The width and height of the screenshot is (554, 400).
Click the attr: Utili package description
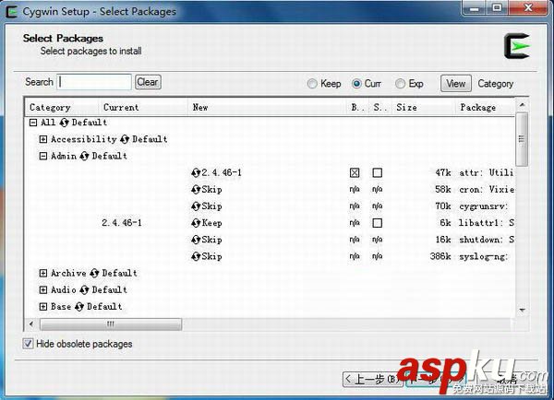click(x=487, y=173)
